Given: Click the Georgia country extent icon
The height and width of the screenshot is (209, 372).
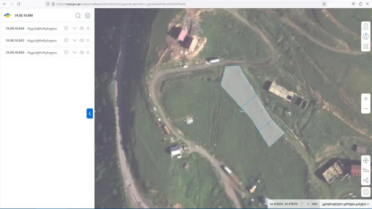Looking at the screenshot, I should (x=366, y=170).
